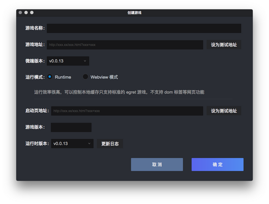Click the 运行模式 label

point(35,77)
